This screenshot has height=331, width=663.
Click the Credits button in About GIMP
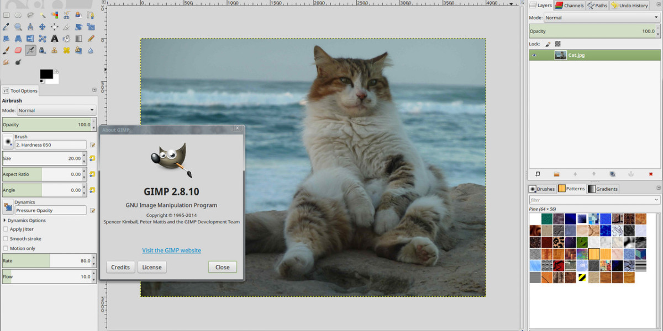point(120,267)
